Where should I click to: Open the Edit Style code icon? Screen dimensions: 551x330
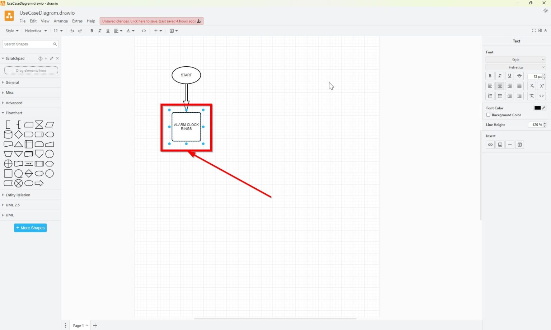[144, 30]
